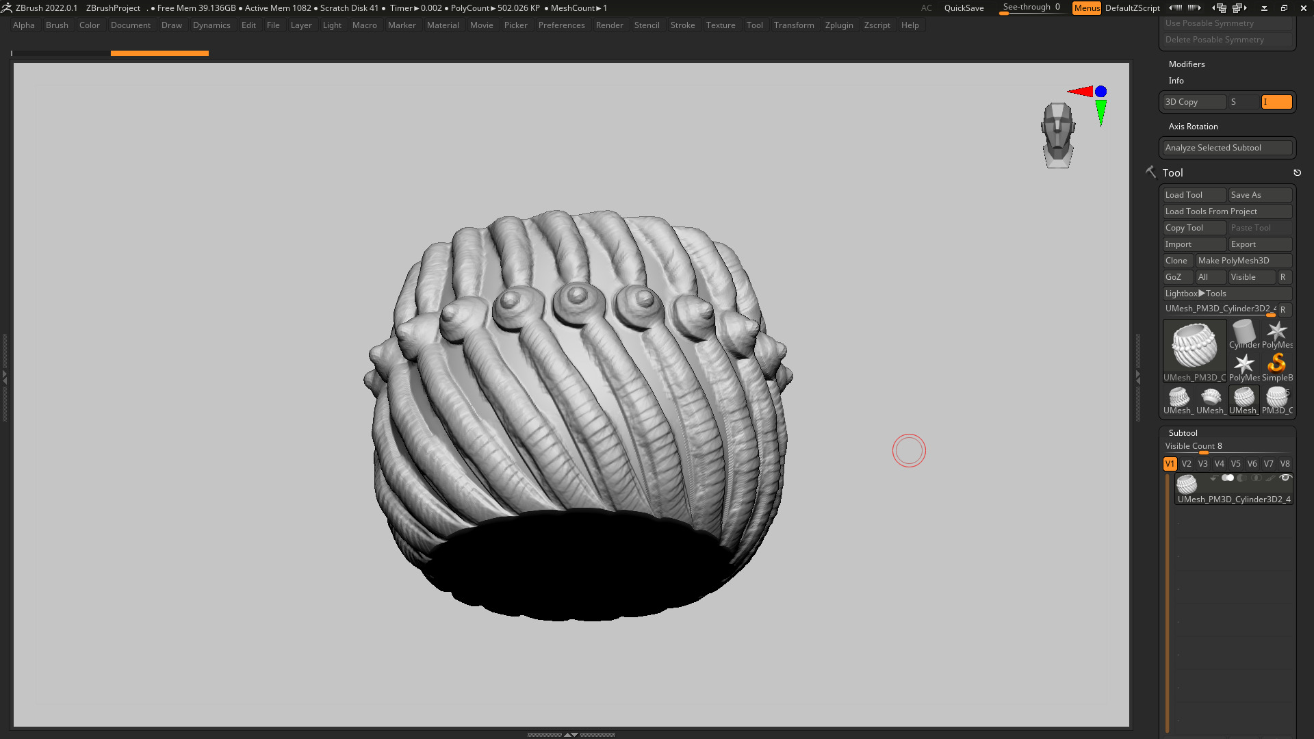Switch to the V2 visibility set
This screenshot has height=739, width=1314.
click(x=1186, y=464)
